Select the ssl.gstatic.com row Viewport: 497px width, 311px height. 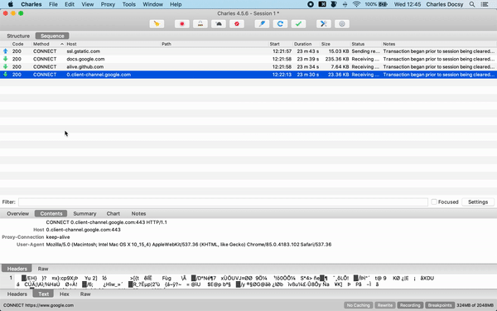(x=248, y=51)
